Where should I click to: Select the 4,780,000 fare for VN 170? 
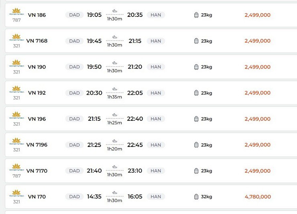(257, 197)
